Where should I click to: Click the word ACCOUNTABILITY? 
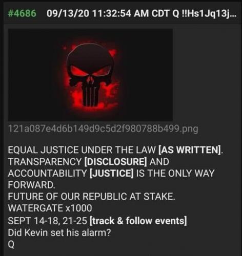47,173
